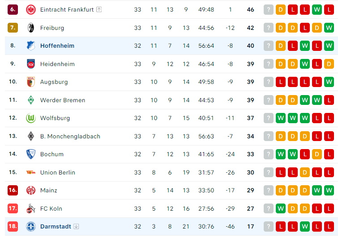This screenshot has height=237, width=338.
Task: Click the down-arrow icon beside Darmstadt
Action: pyautogui.click(x=76, y=226)
